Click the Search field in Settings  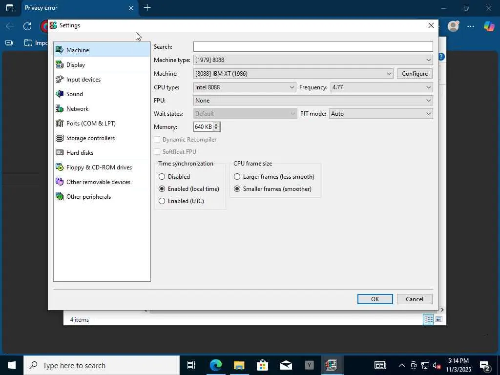313,46
